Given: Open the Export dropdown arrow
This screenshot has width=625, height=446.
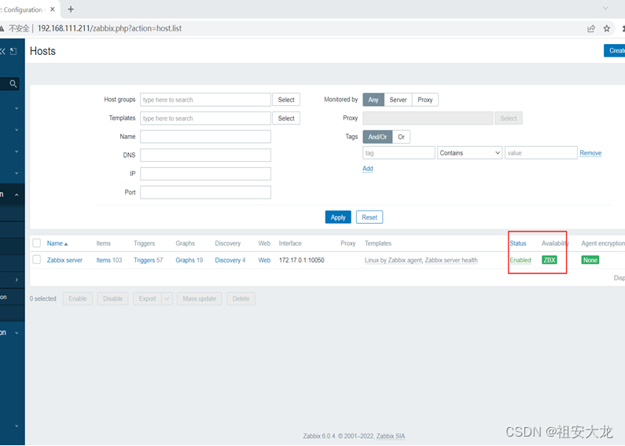Looking at the screenshot, I should pyautogui.click(x=167, y=298).
